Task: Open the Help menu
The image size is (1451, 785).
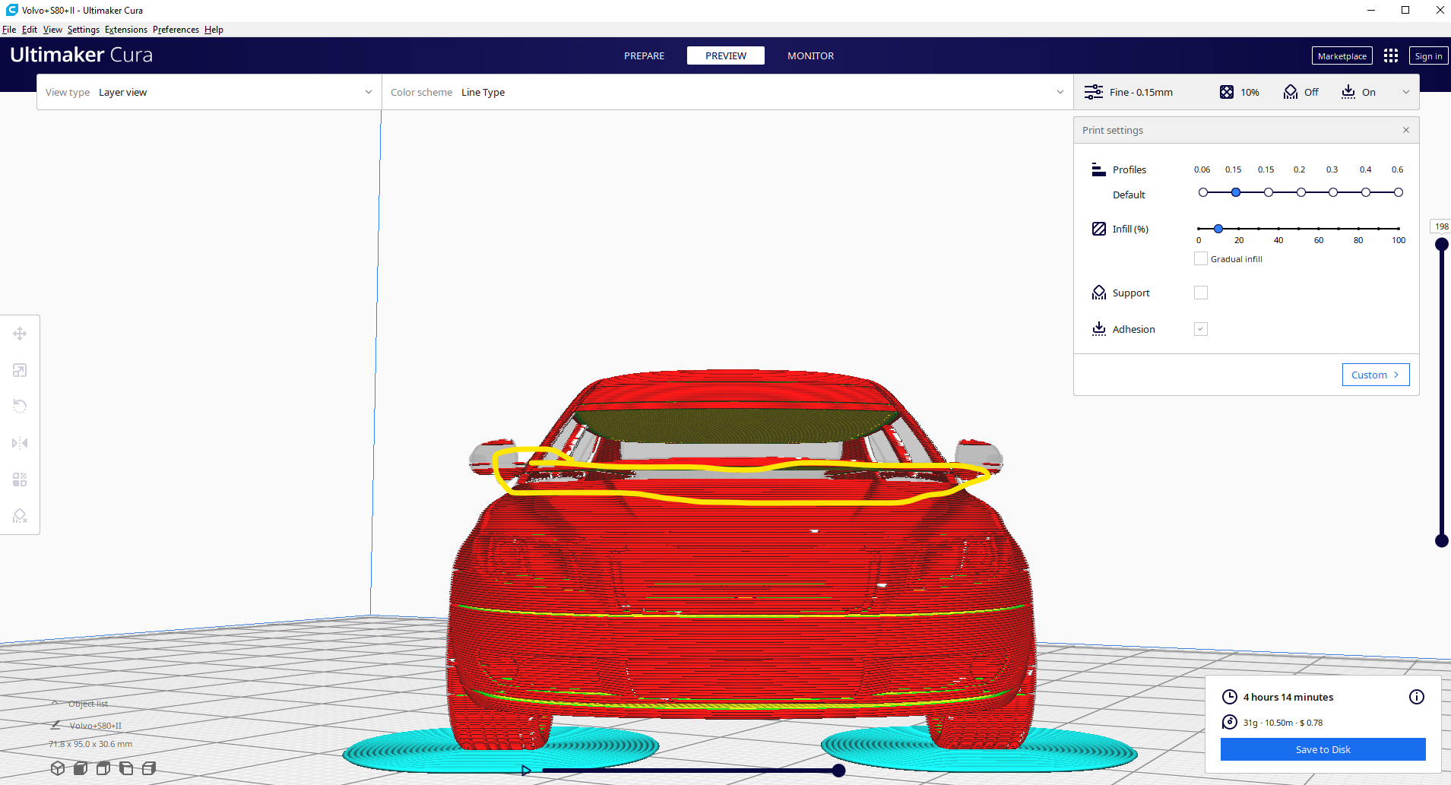Action: 214,30
